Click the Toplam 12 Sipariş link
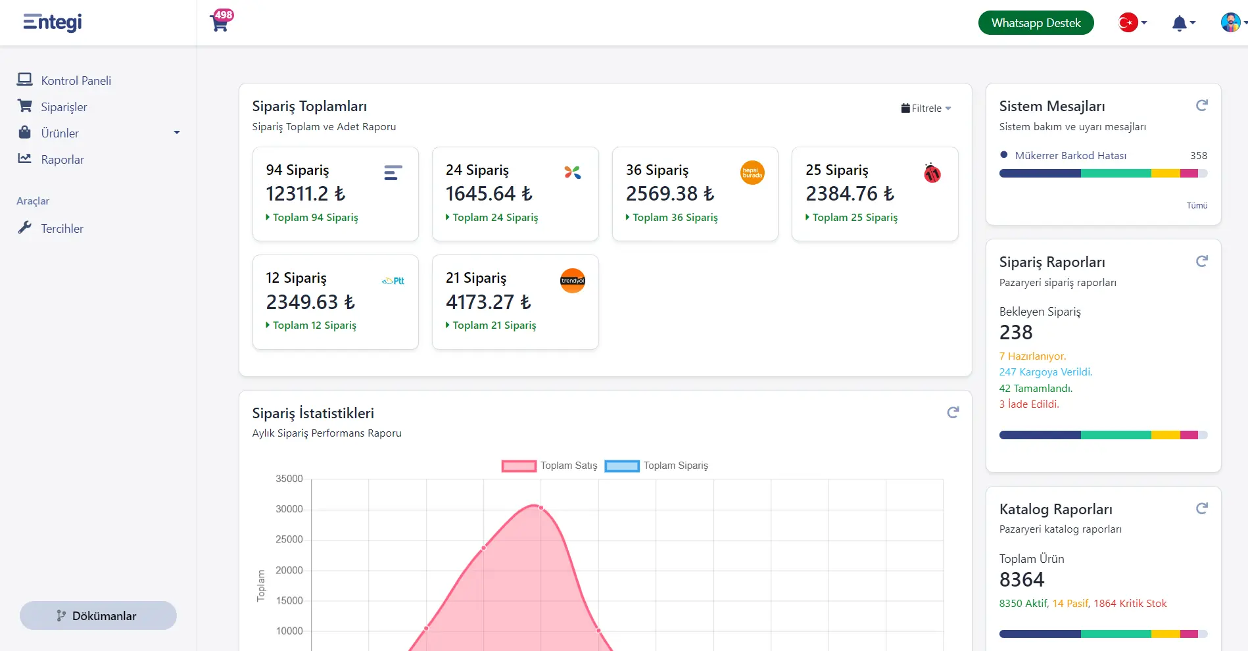Screen dimensions: 1248x651 point(311,325)
